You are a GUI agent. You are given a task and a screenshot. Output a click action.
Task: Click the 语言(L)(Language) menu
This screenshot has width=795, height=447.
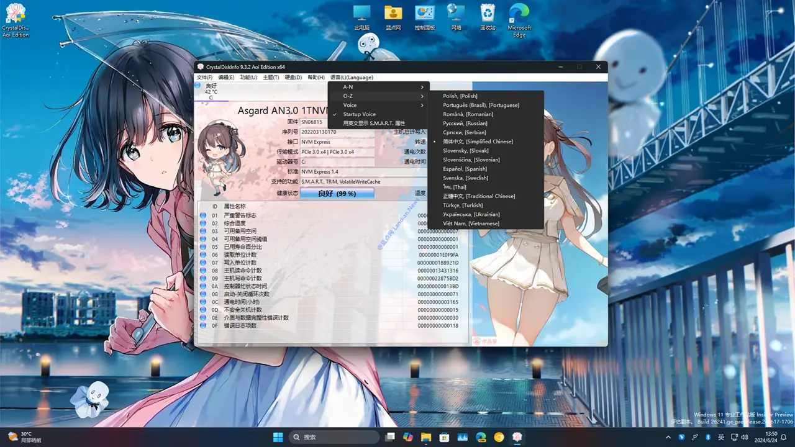[352, 78]
